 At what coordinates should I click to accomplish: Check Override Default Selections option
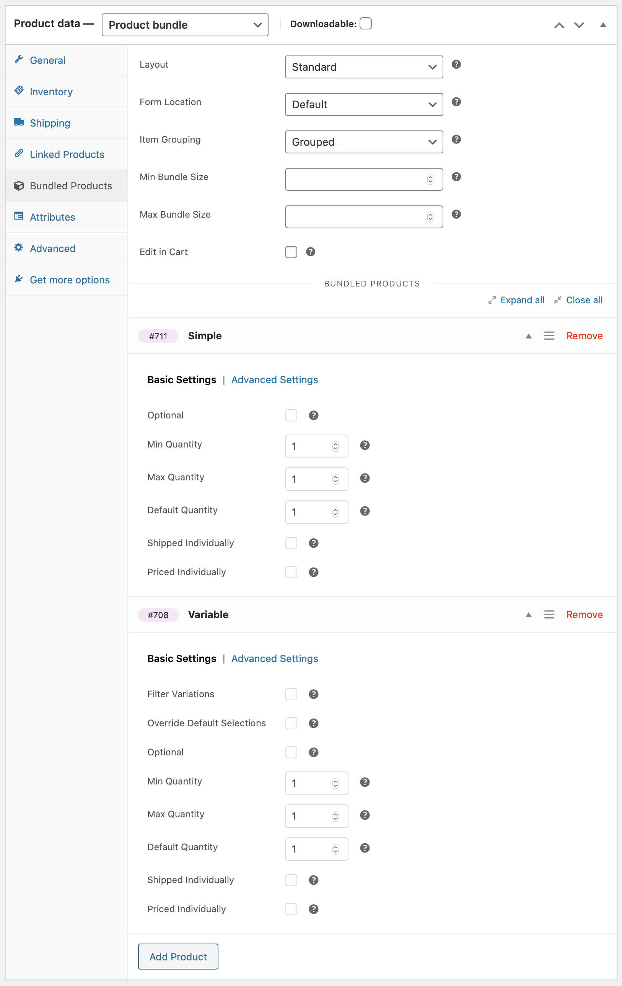(x=291, y=723)
